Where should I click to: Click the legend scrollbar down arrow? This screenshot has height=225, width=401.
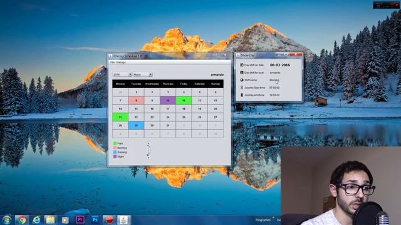click(148, 157)
